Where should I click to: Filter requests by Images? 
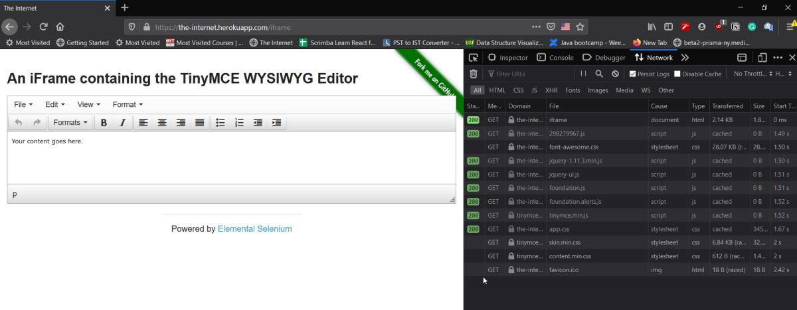(x=598, y=90)
